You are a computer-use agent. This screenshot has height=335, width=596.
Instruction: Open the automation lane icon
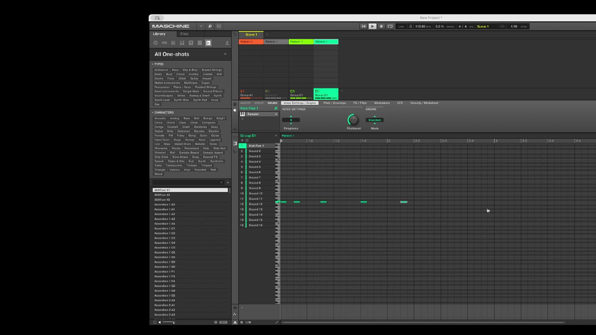[235, 314]
